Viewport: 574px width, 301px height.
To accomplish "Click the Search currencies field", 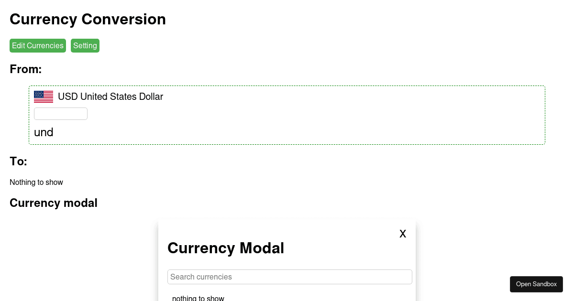I will tap(290, 277).
